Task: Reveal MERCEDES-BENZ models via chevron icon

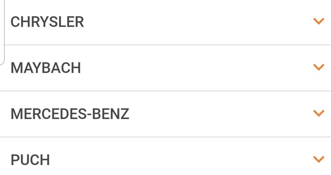Action: (x=318, y=113)
